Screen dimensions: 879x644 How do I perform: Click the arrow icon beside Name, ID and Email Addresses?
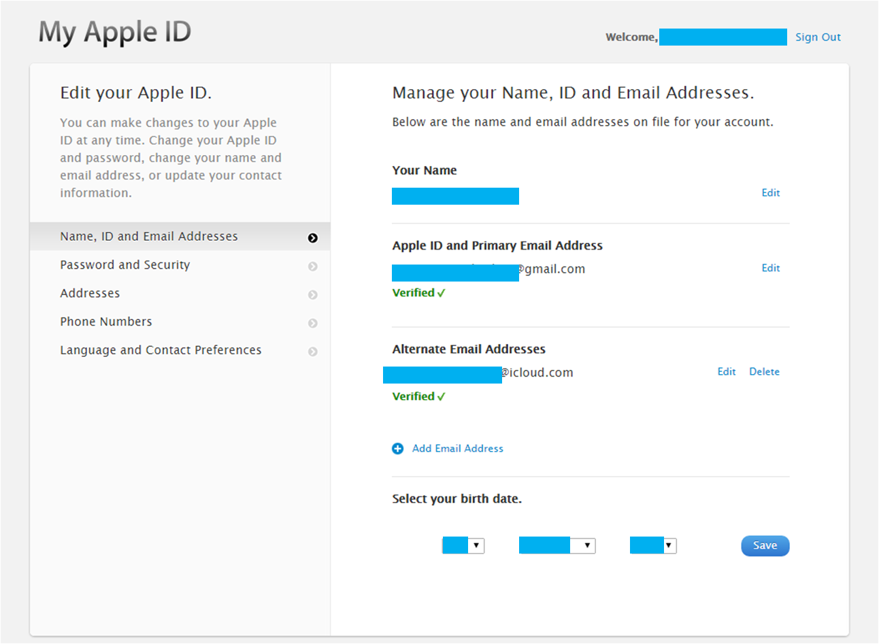coord(313,238)
